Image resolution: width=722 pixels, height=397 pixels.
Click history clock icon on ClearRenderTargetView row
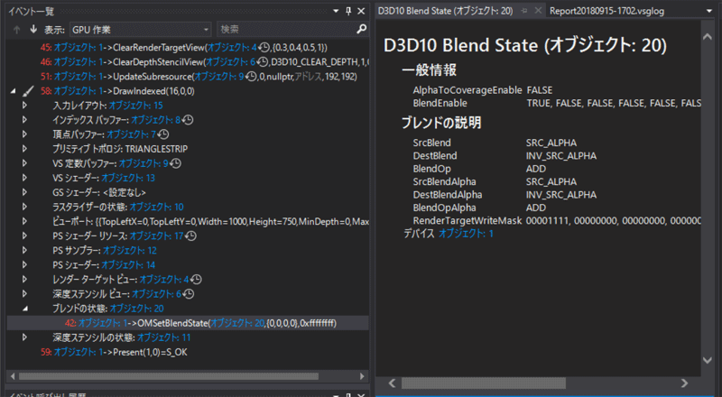[264, 47]
